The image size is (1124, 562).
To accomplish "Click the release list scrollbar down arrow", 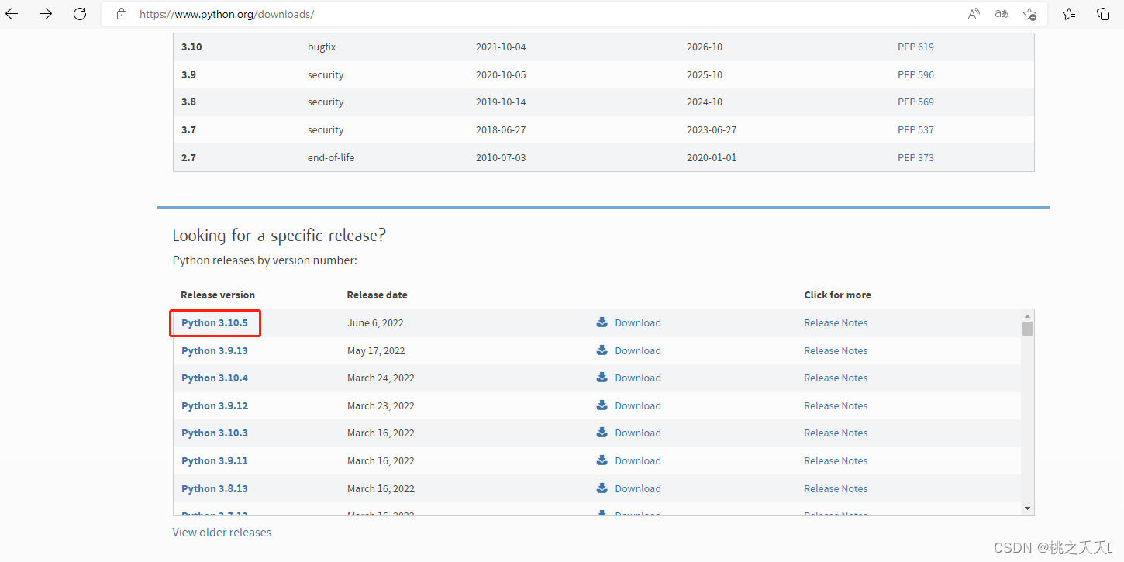I will coord(1027,508).
